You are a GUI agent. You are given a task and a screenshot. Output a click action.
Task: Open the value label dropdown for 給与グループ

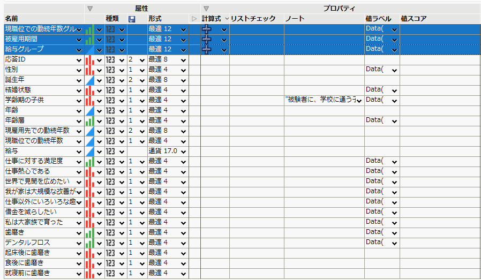click(x=394, y=50)
